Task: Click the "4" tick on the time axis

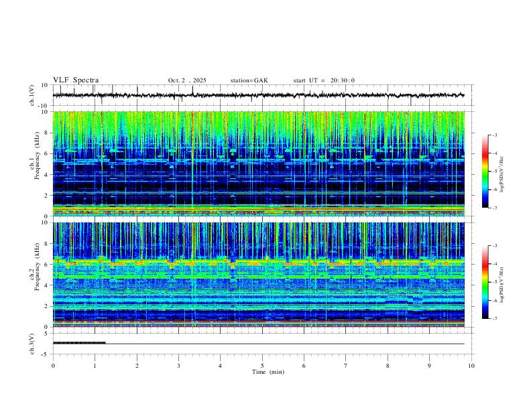Action: (221, 366)
